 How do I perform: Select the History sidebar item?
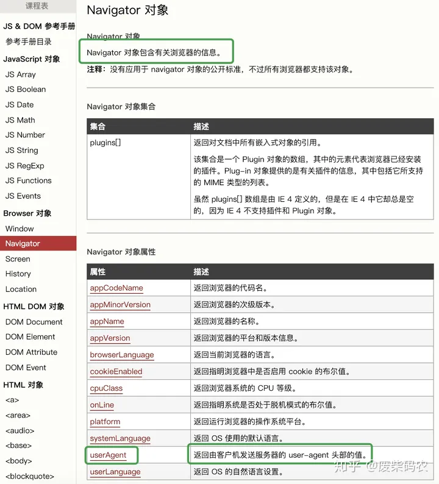pyautogui.click(x=18, y=274)
